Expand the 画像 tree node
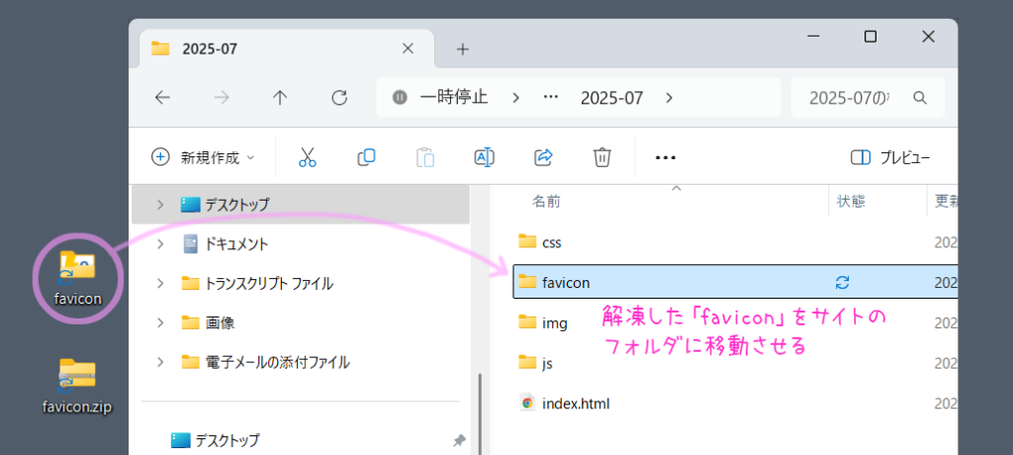Screen dimensions: 1013x455 click(159, 322)
